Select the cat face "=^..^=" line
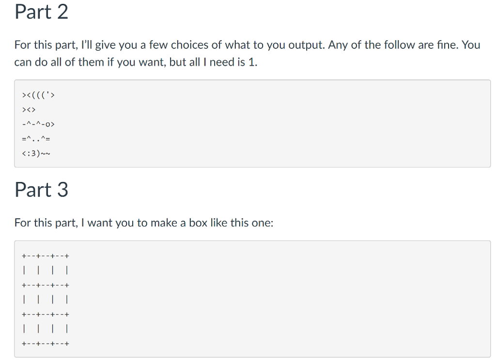This screenshot has height=361, width=496. [37, 139]
